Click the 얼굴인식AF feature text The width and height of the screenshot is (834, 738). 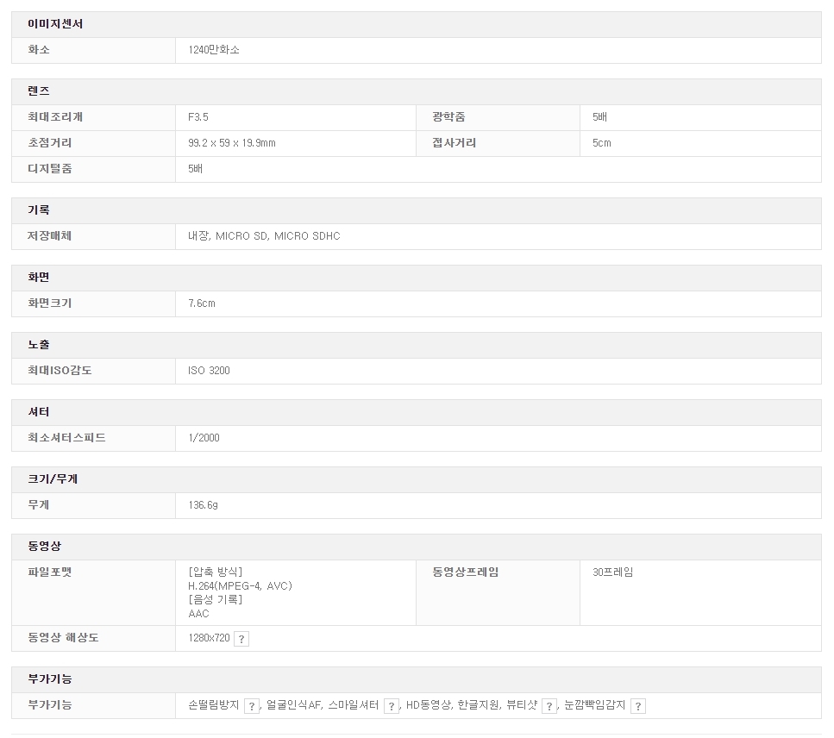pos(293,705)
